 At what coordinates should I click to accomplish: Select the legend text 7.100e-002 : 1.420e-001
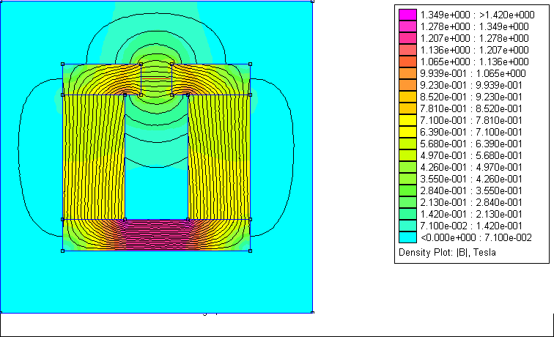click(471, 226)
